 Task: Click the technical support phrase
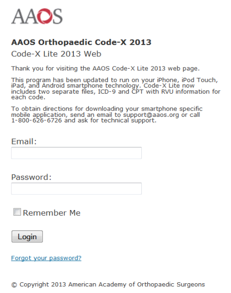tap(128, 120)
